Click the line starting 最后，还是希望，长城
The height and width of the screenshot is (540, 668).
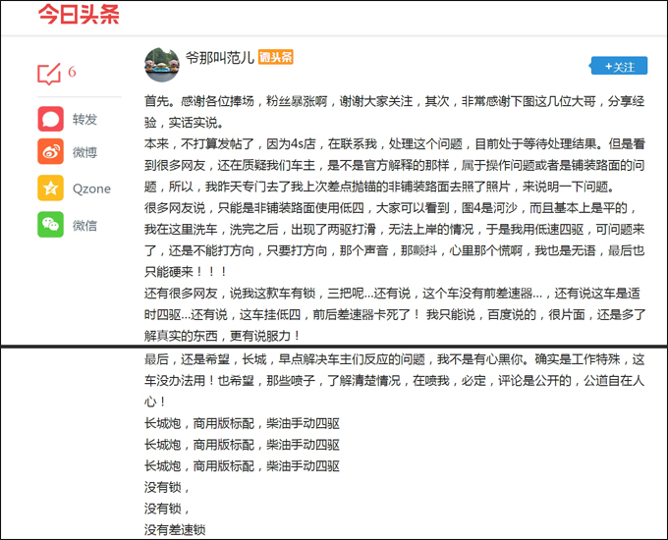point(395,359)
